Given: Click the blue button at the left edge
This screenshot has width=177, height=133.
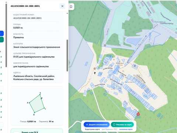Looking at the screenshot, I should (x=2, y=33).
